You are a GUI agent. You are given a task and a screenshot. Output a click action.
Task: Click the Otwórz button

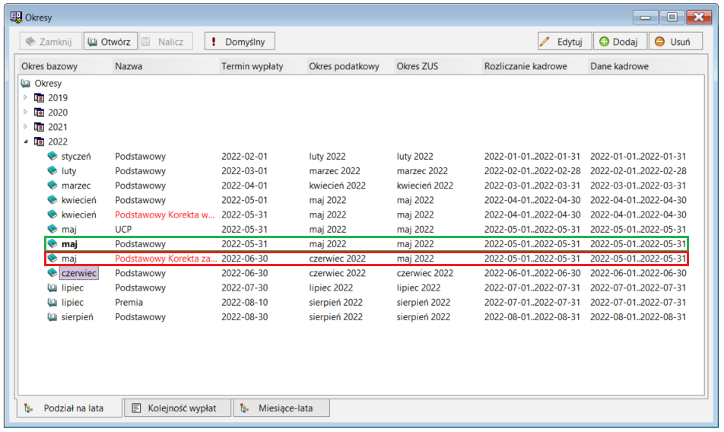110,42
